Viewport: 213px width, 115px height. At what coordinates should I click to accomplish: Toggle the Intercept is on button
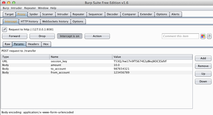[70, 36]
